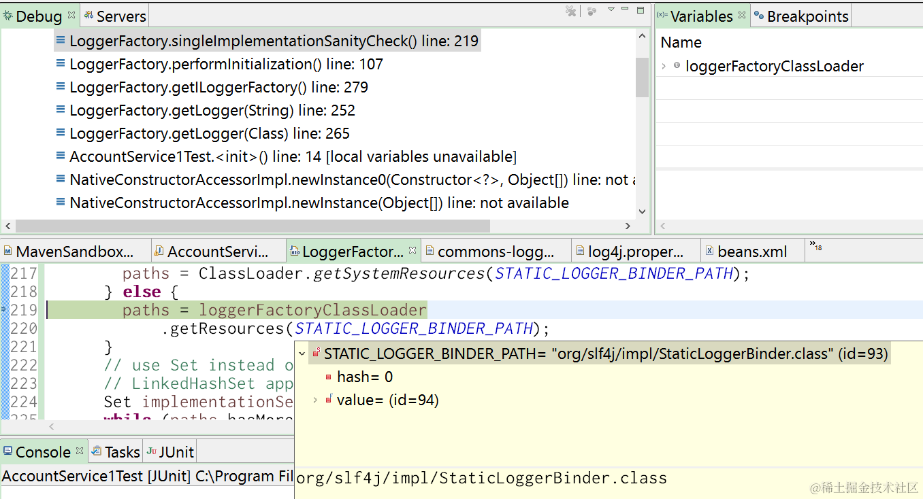Minimize the Debug view panel
This screenshot has width=923, height=499.
pyautogui.click(x=626, y=10)
